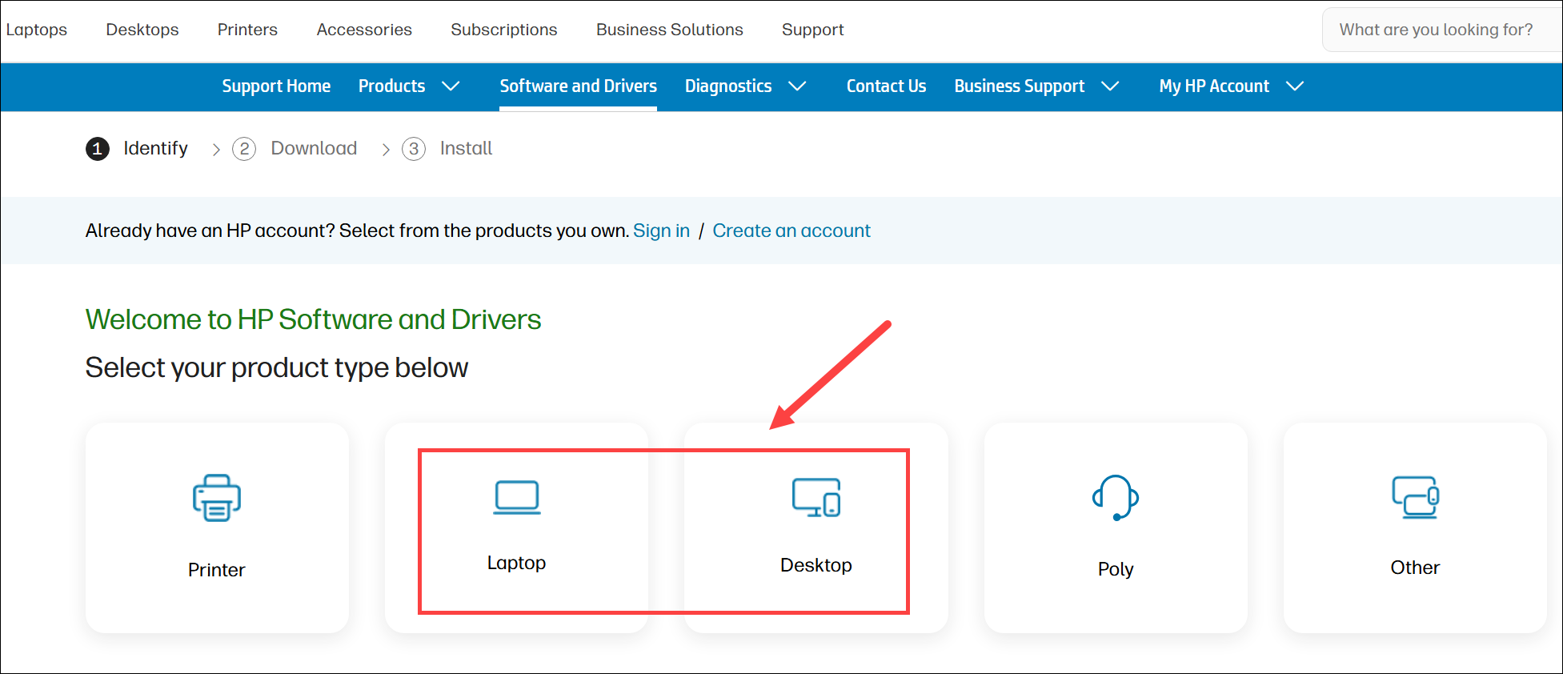Click the Install step text

click(x=466, y=148)
